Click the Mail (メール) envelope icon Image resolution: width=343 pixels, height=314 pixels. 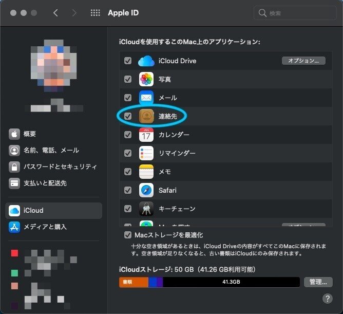click(146, 98)
